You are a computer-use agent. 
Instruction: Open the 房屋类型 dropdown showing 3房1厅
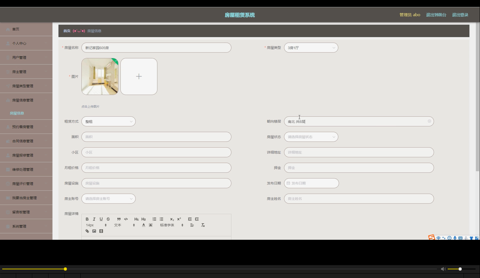(311, 47)
